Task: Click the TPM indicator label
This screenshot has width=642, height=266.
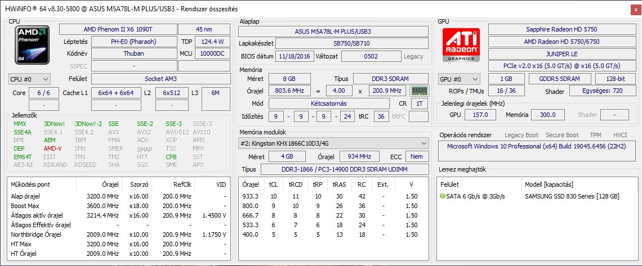Action: pos(595,135)
